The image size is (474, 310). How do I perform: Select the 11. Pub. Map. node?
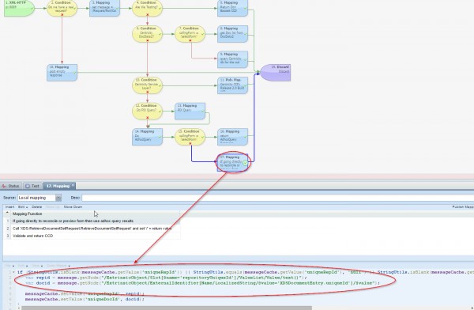(x=232, y=85)
